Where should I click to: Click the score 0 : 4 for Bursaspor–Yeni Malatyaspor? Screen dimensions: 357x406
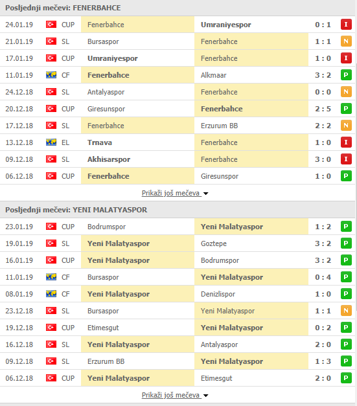[323, 277]
